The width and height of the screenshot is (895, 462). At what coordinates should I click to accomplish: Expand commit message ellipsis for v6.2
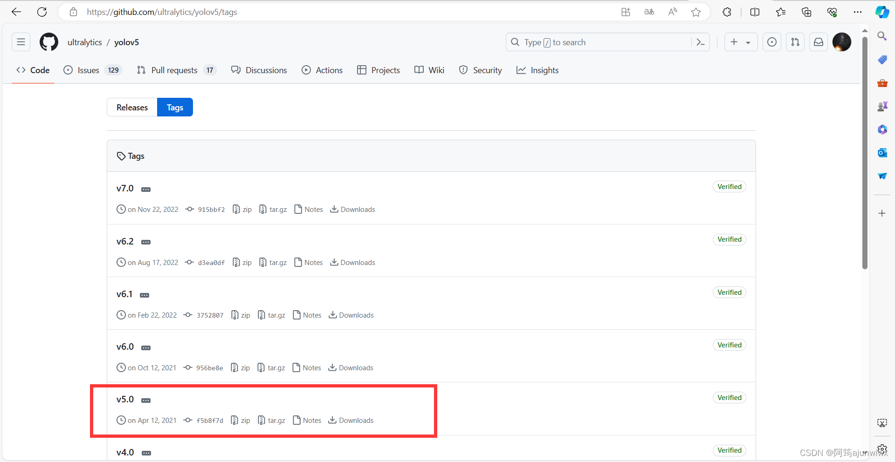point(146,242)
